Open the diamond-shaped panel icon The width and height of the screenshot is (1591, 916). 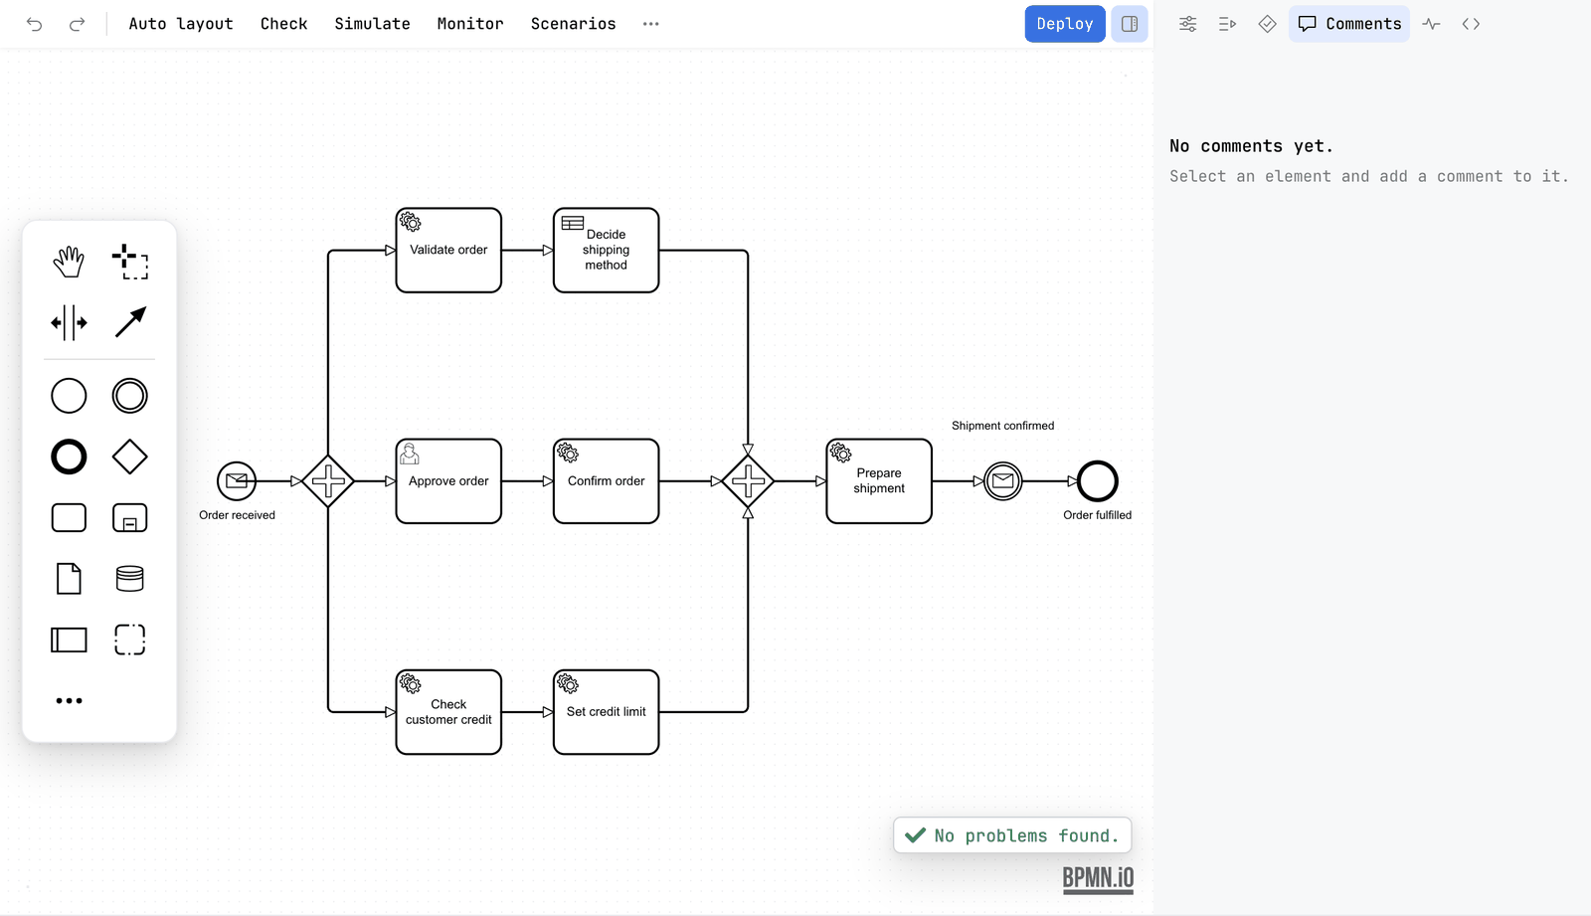tap(1268, 24)
